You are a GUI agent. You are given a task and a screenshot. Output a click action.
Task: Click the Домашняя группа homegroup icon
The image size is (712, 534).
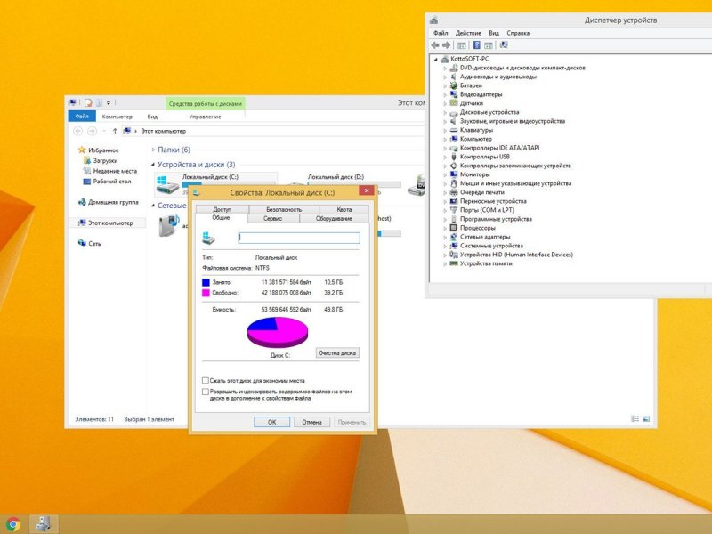point(82,202)
